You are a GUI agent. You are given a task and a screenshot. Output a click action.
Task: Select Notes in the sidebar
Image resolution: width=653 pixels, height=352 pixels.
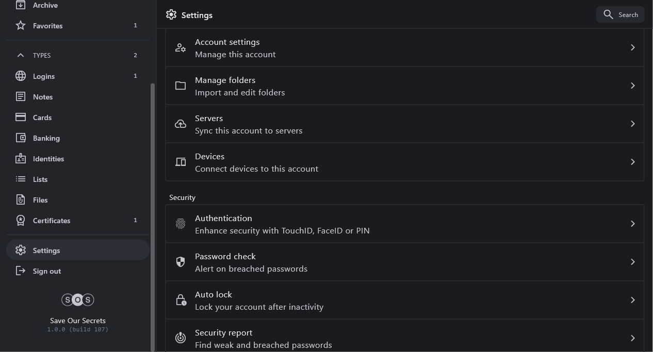[x=43, y=97]
